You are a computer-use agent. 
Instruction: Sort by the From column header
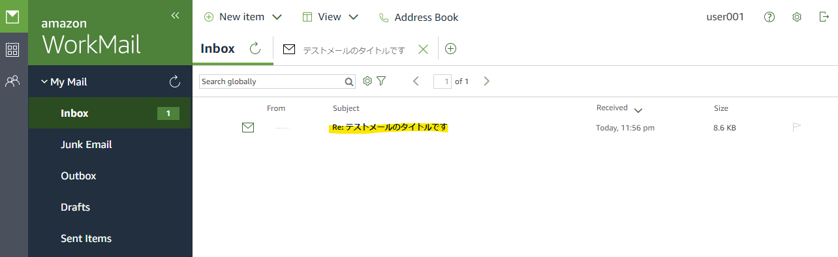[x=276, y=108]
